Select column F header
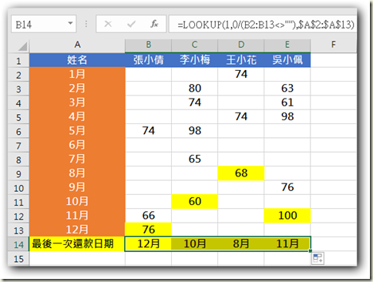This screenshot has width=373, height=282. (x=334, y=45)
